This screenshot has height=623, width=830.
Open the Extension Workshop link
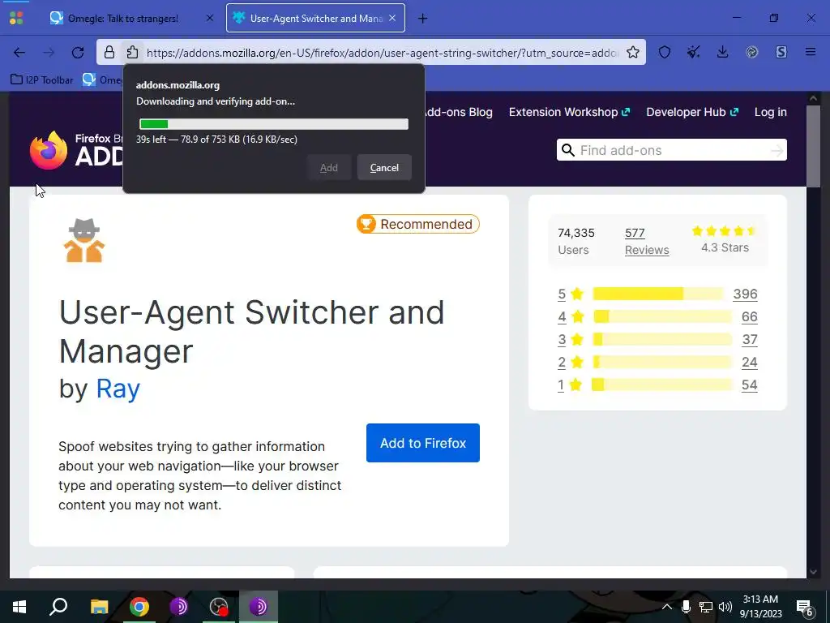coord(569,112)
